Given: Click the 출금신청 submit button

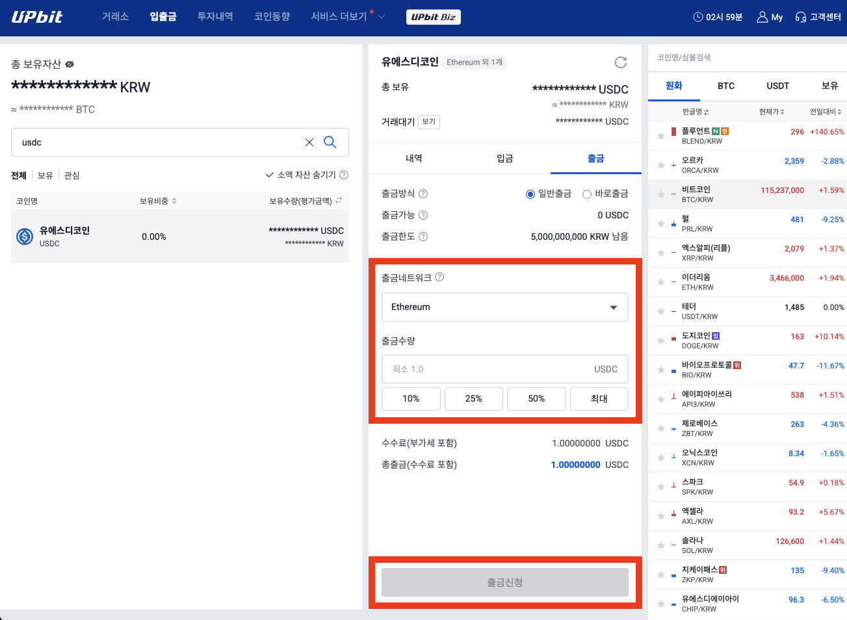Looking at the screenshot, I should pyautogui.click(x=505, y=582).
